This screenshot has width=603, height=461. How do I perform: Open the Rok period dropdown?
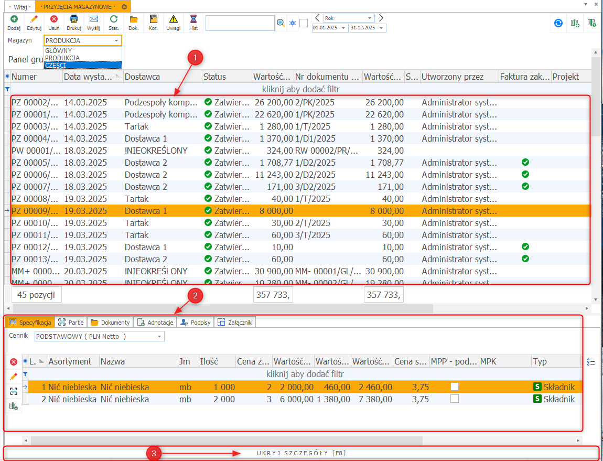370,18
